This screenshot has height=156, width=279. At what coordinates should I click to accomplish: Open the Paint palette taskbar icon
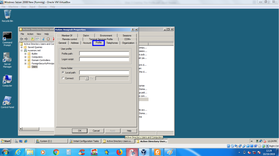click(x=170, y=152)
